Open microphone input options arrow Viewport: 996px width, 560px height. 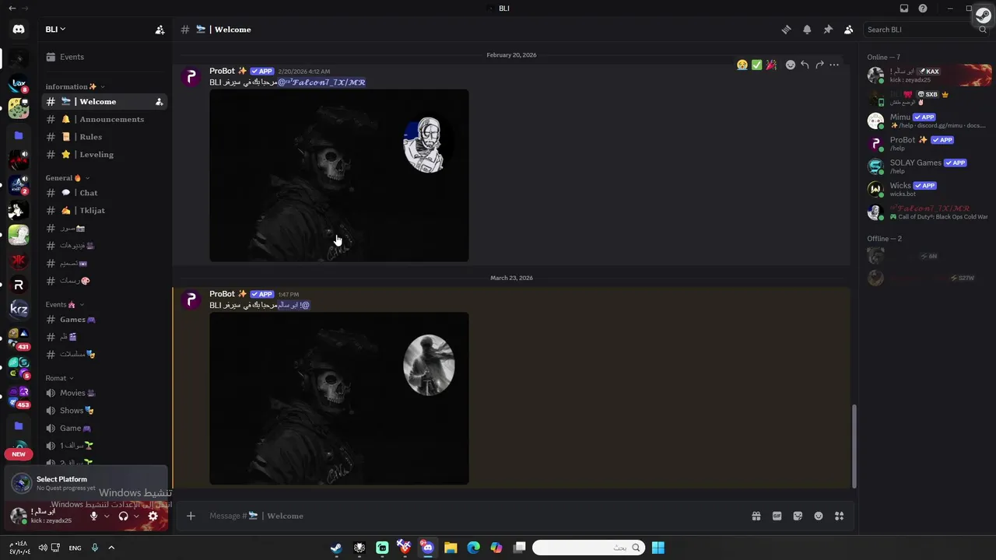[x=107, y=516]
